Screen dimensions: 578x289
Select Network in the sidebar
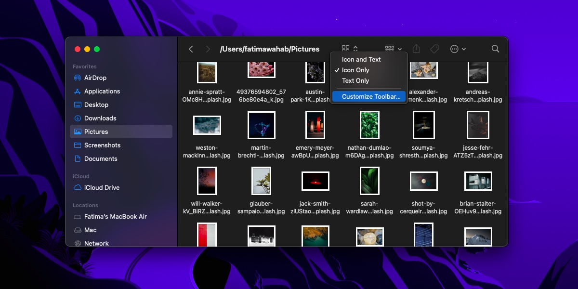click(x=121, y=243)
